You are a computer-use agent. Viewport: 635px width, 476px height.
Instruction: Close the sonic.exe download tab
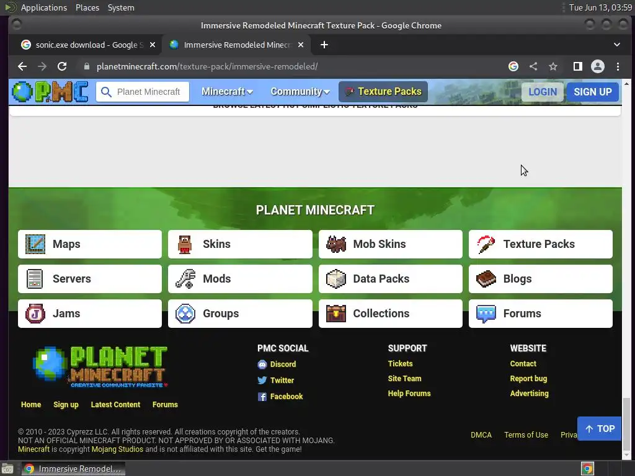click(153, 45)
